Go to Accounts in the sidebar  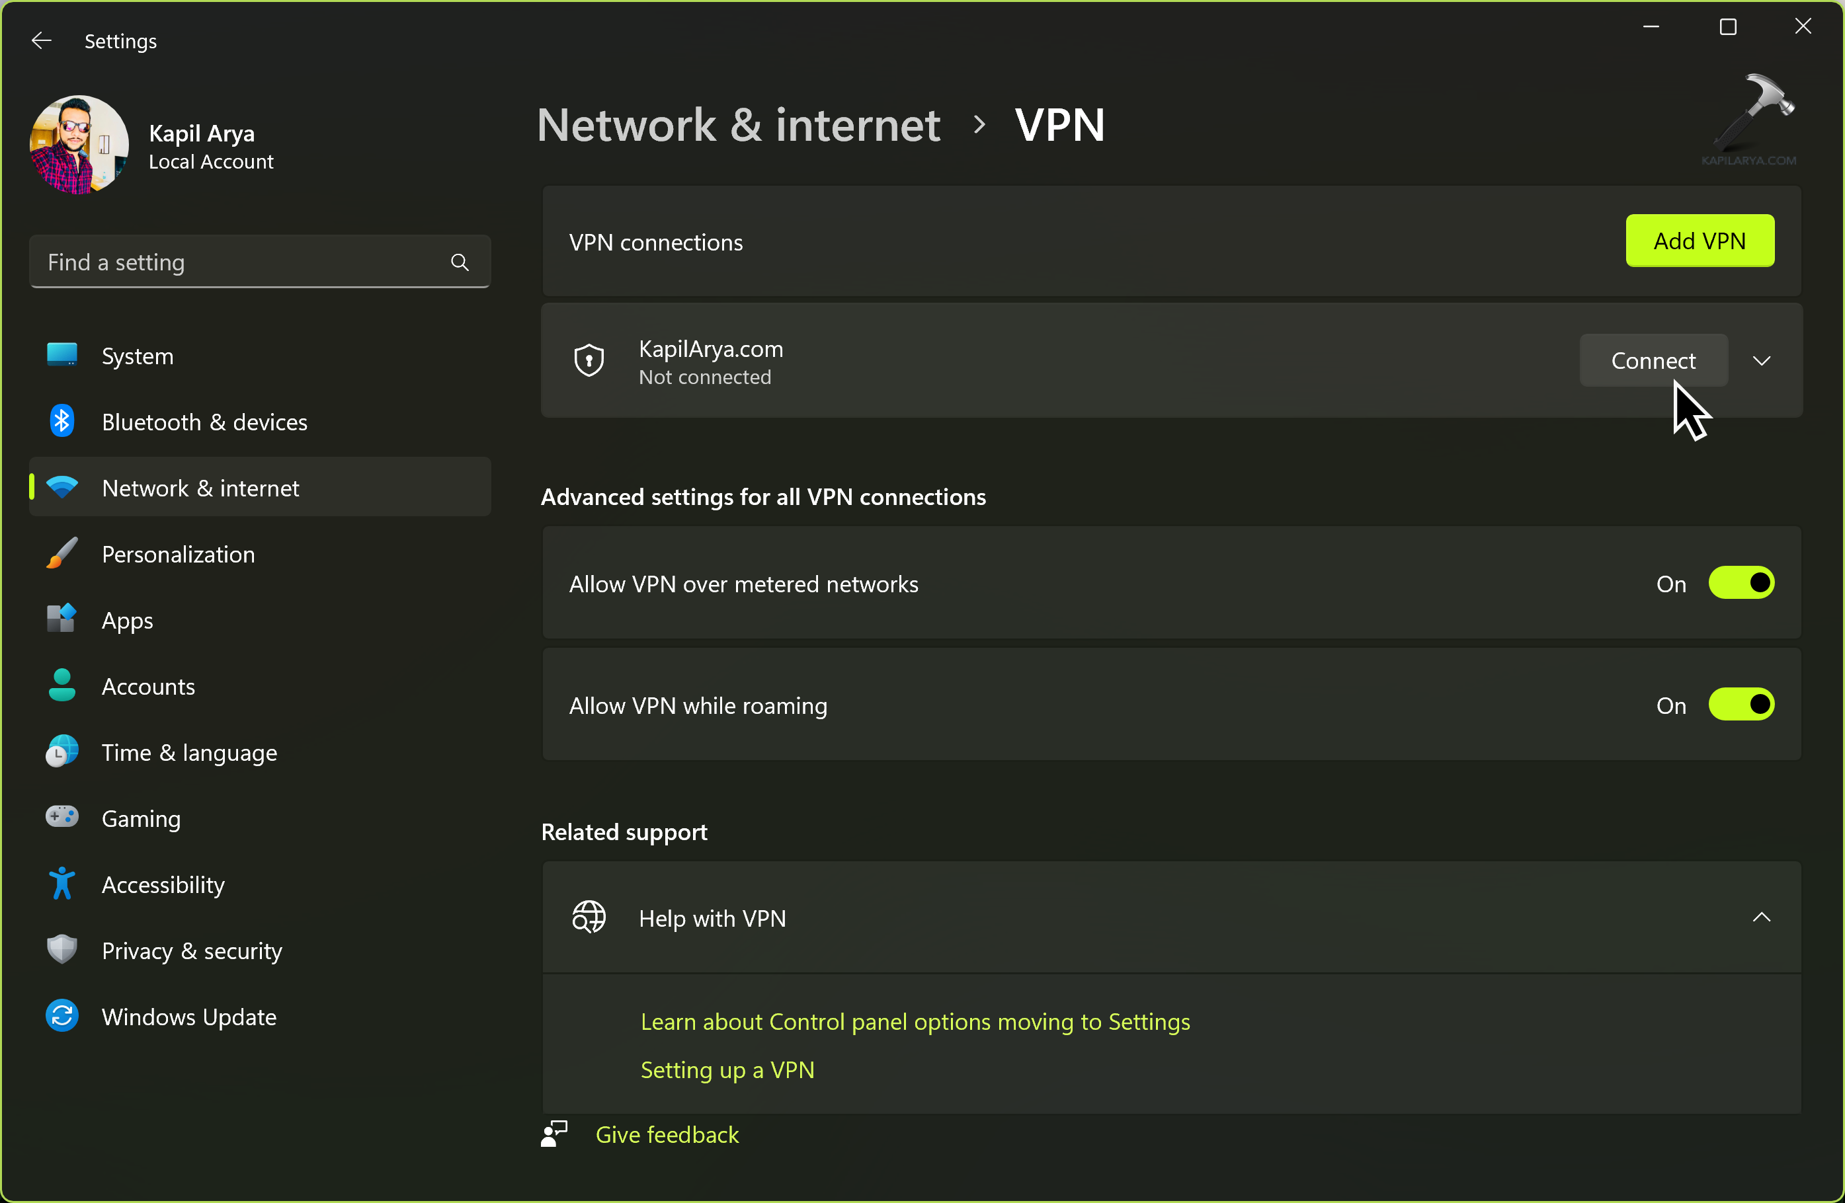click(148, 686)
